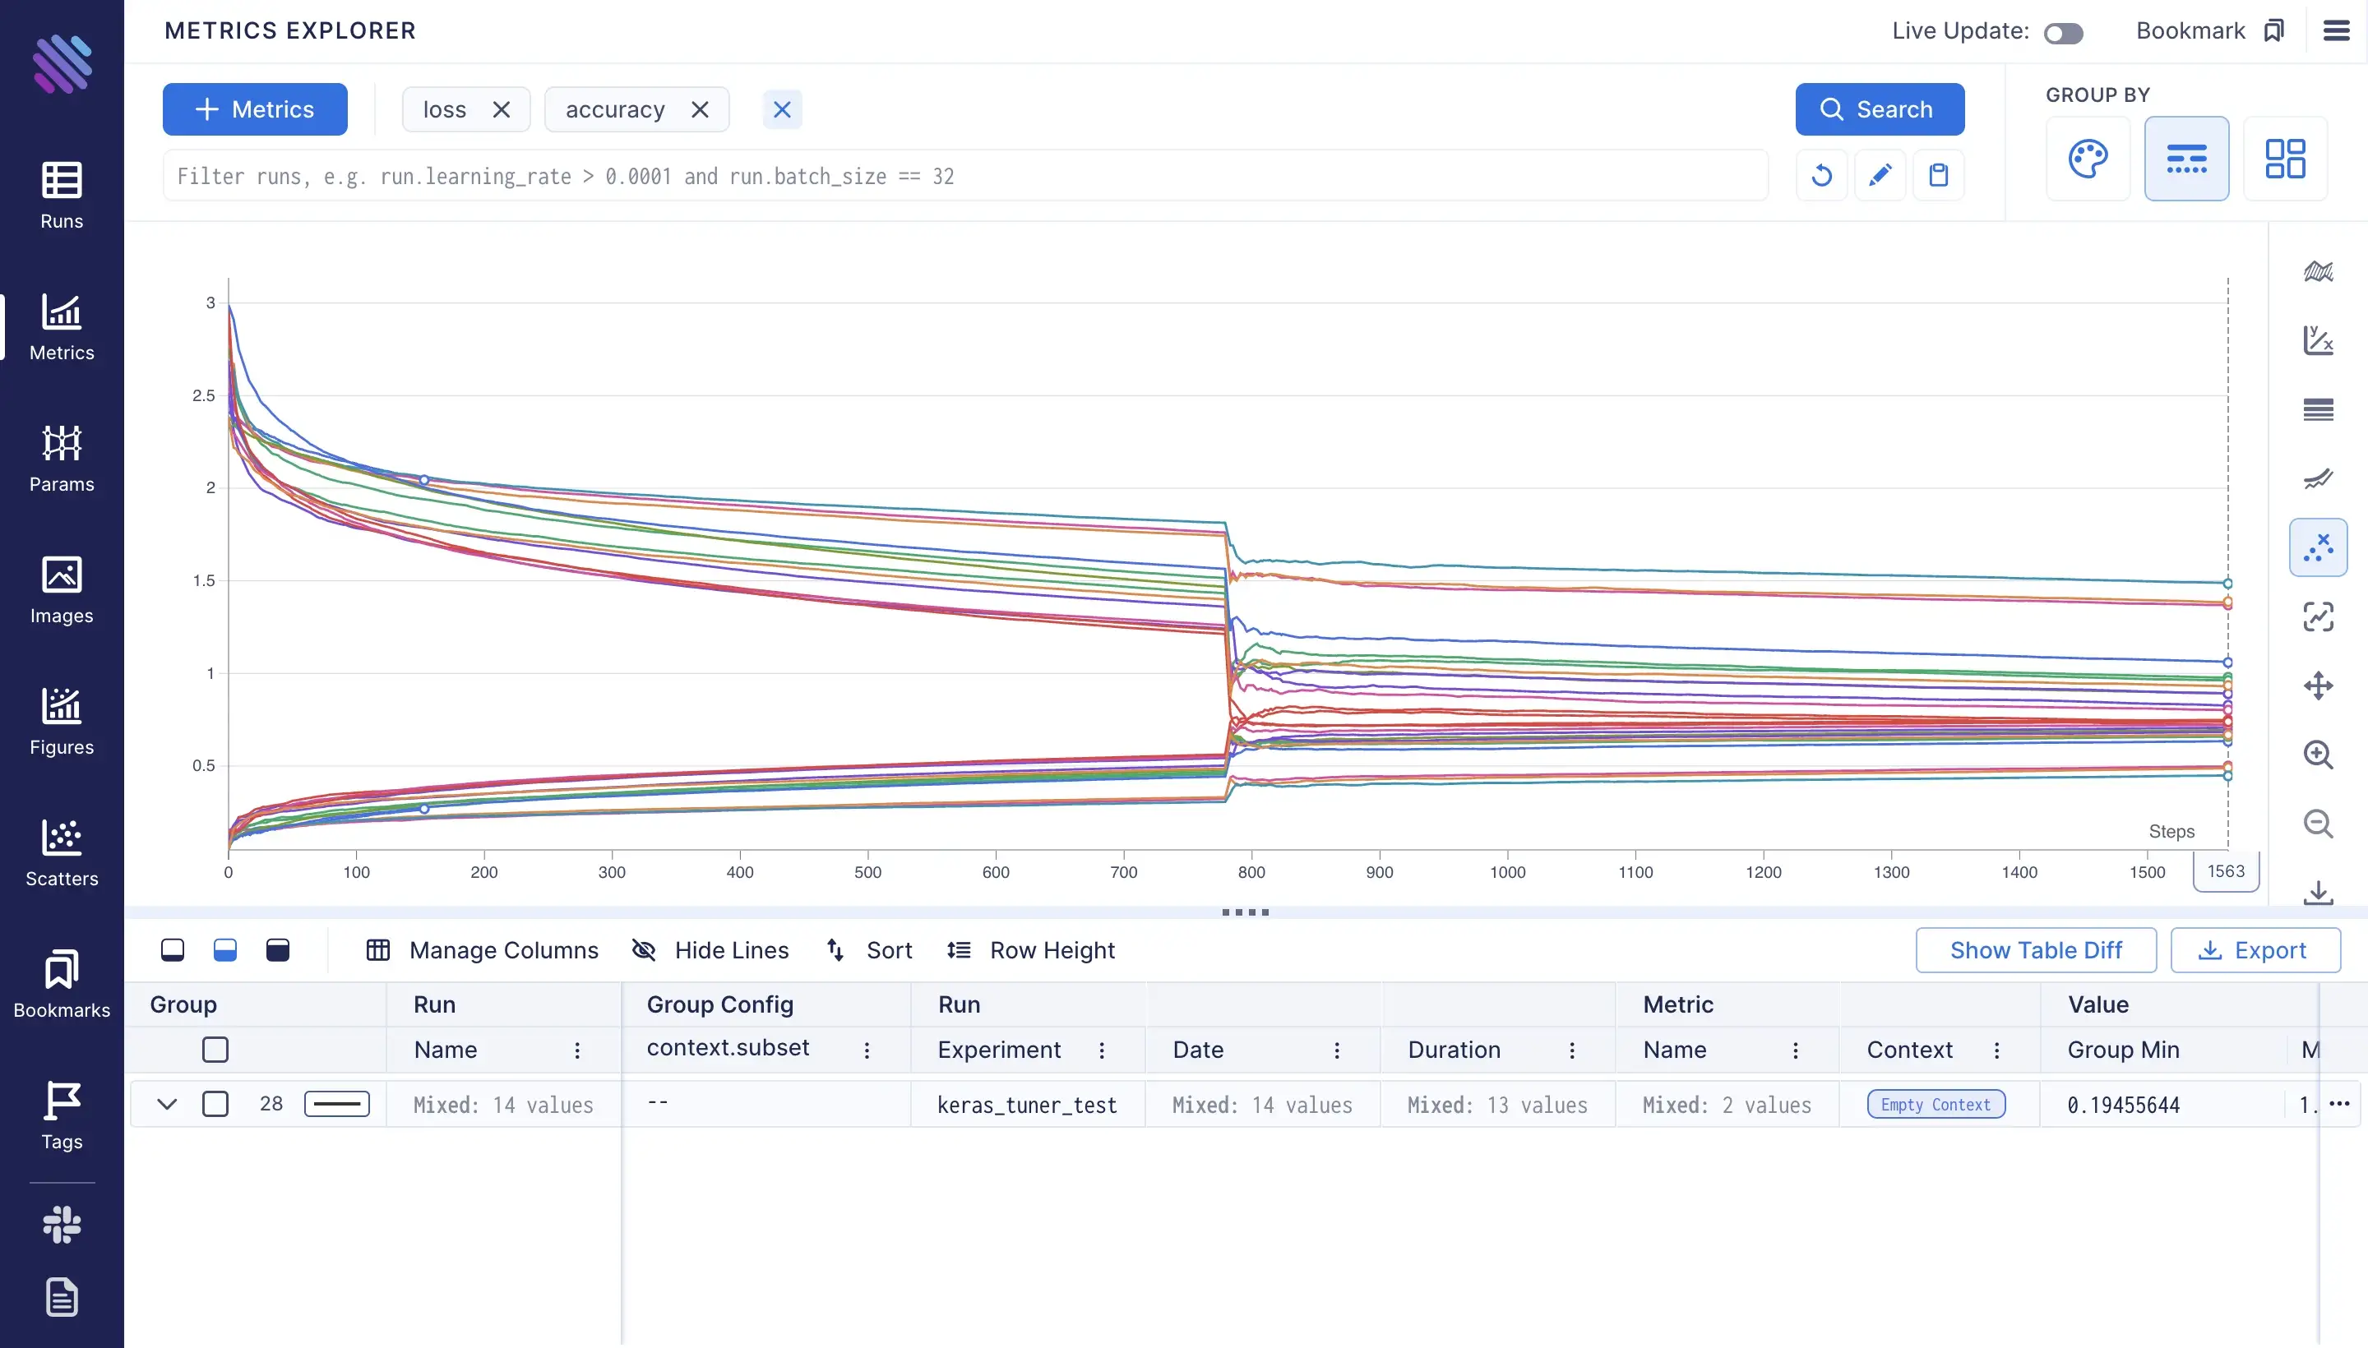Open axes scale y/x settings icon
2368x1348 pixels.
click(x=2318, y=339)
